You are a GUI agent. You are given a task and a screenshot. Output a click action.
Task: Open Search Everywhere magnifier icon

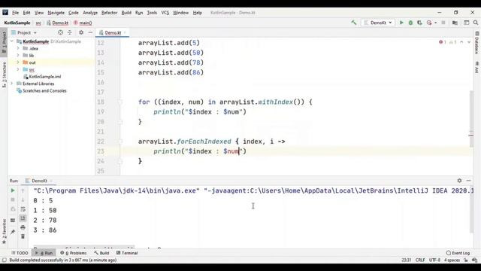(476, 23)
